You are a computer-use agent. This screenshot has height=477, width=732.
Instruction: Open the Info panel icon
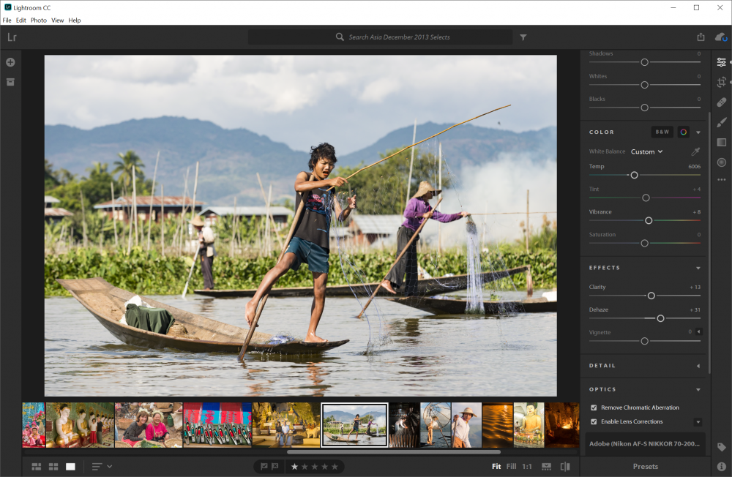pyautogui.click(x=721, y=466)
